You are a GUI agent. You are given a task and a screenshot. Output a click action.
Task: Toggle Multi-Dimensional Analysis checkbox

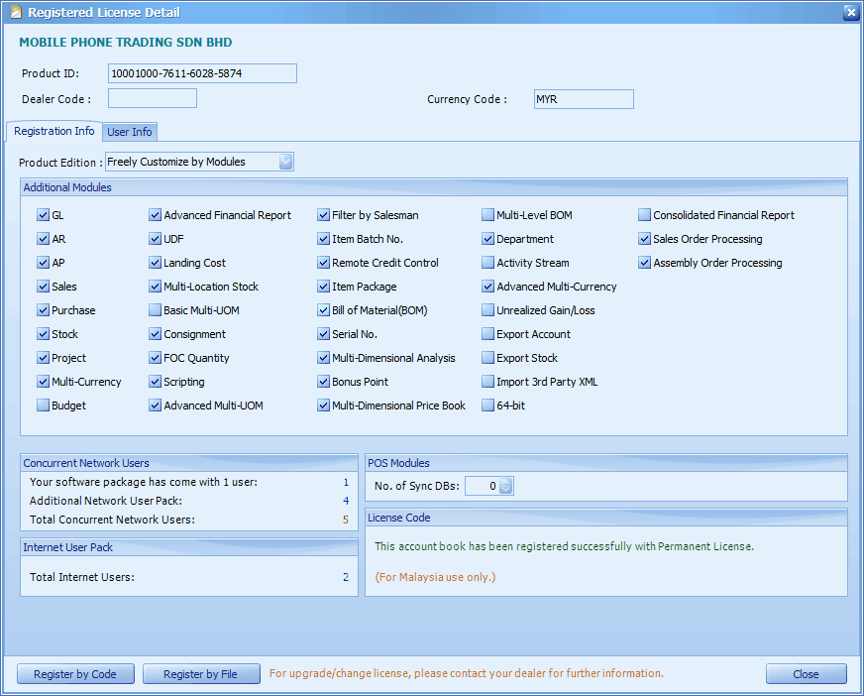(323, 358)
